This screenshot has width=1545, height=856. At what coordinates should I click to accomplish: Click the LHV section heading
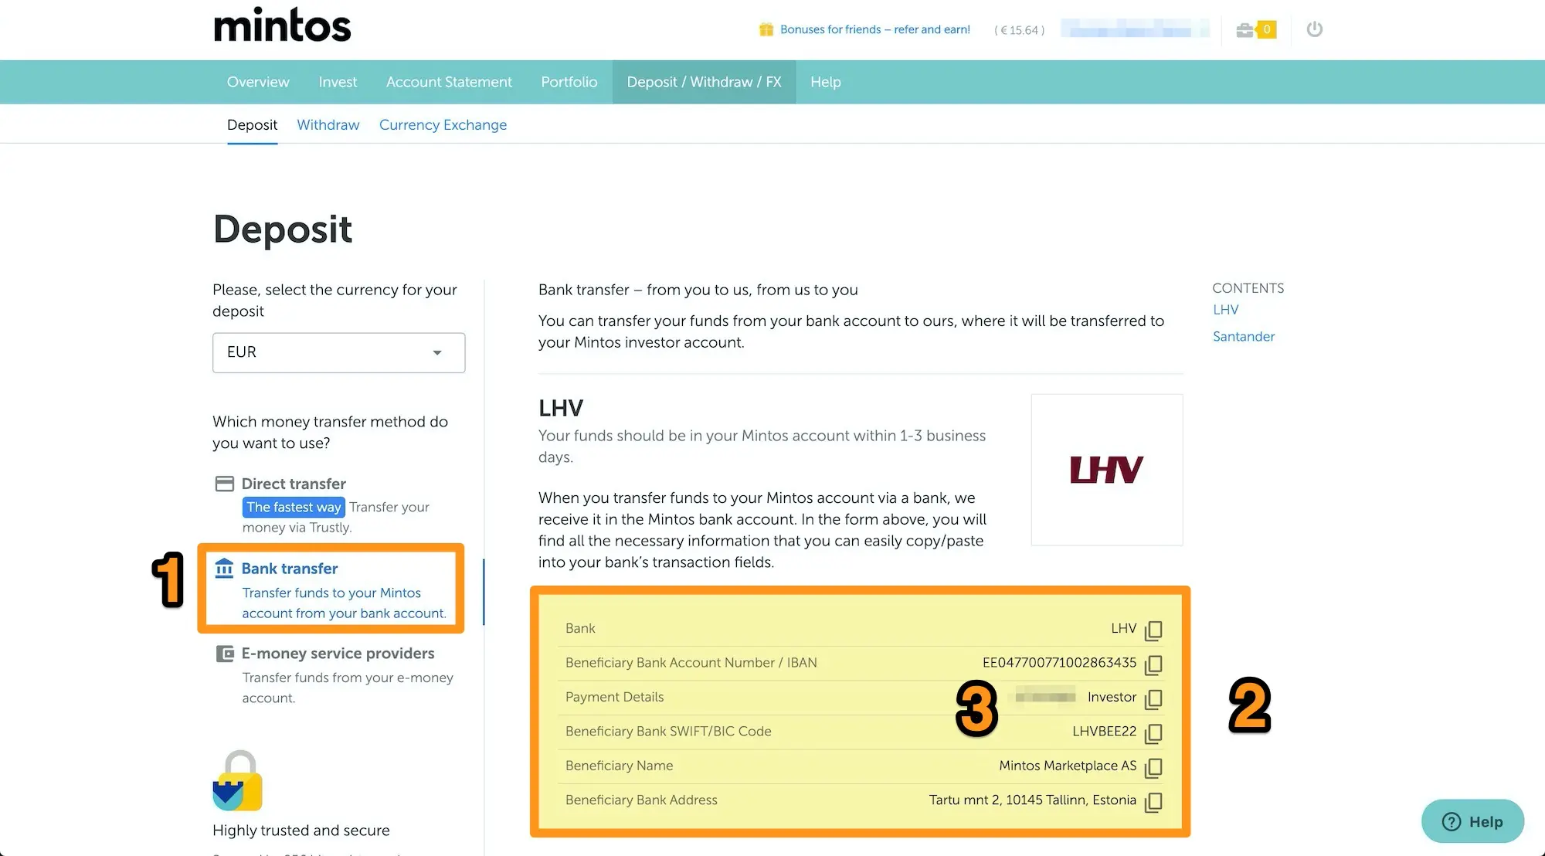click(x=561, y=408)
